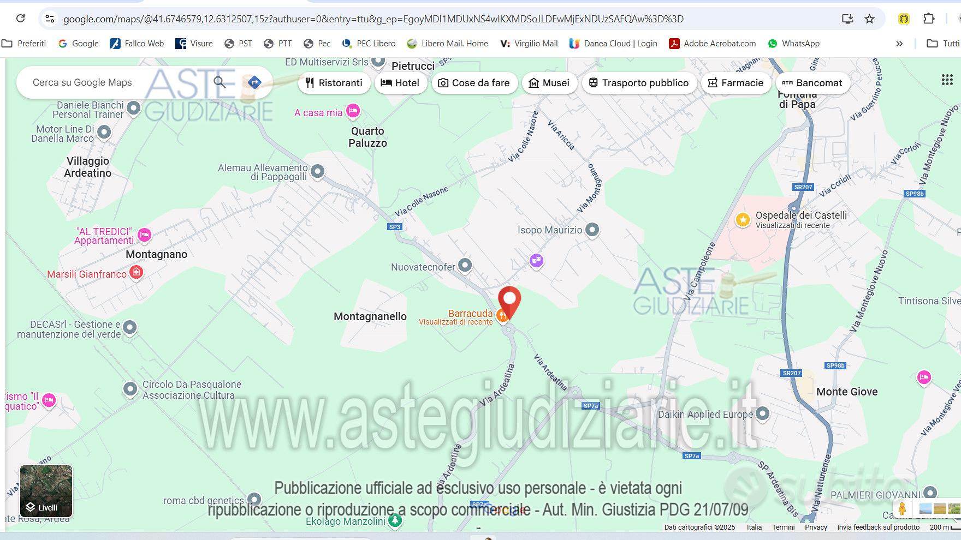
Task: Select the Bancomat chip
Action: [x=812, y=83]
